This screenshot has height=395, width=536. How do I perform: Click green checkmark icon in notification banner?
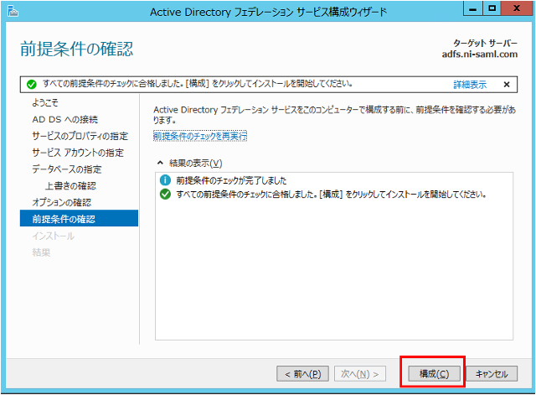(32, 84)
